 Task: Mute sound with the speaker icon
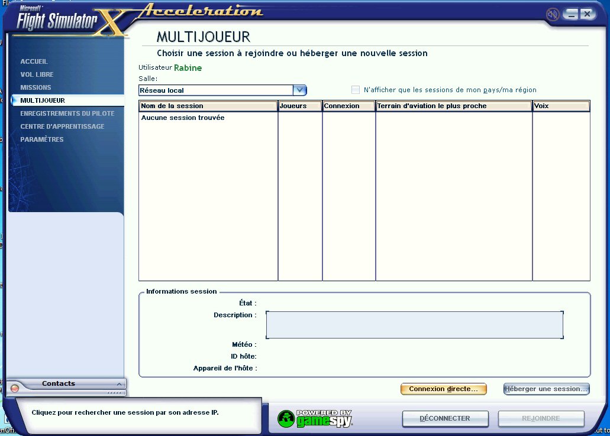pos(553,15)
